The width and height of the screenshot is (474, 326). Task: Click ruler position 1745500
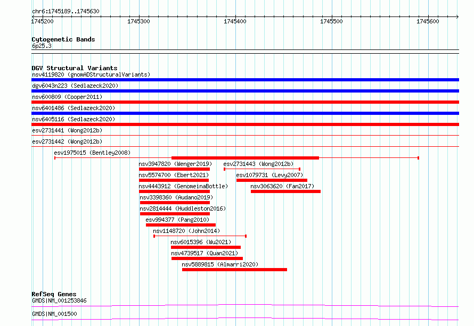click(x=332, y=21)
